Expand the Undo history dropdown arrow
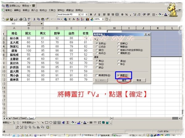Image resolution: width=185 pixels, height=138 pixels. tap(55, 19)
